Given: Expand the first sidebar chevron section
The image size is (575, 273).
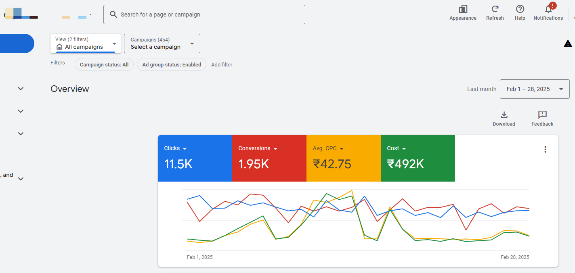Looking at the screenshot, I should (21, 89).
